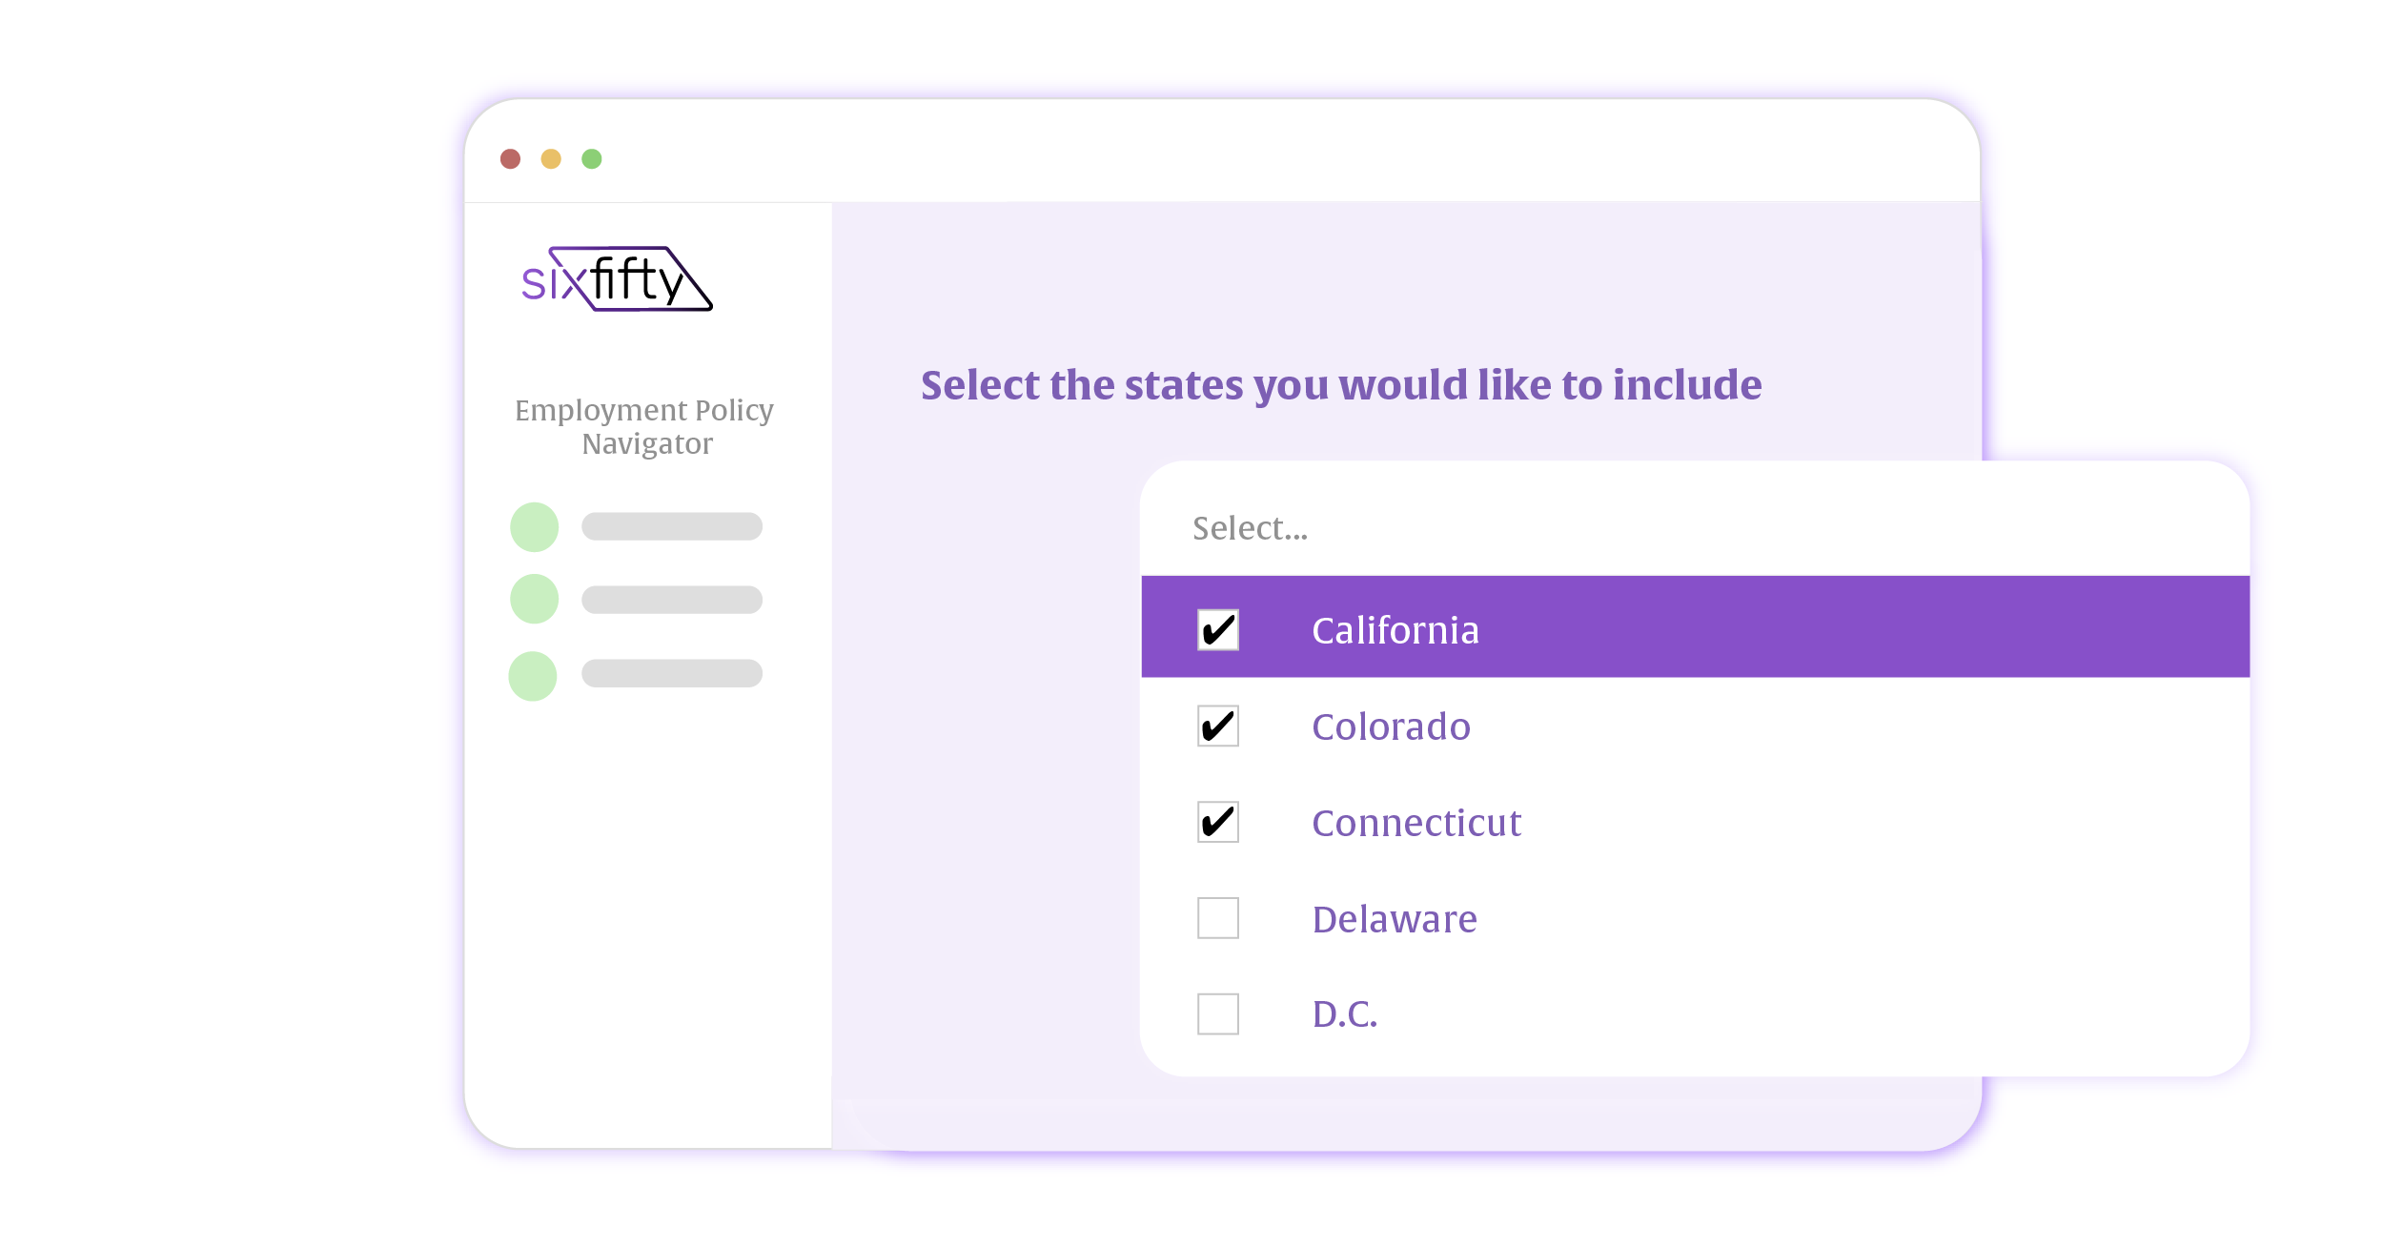Click the red window close dot
2383x1248 pixels.
(511, 159)
